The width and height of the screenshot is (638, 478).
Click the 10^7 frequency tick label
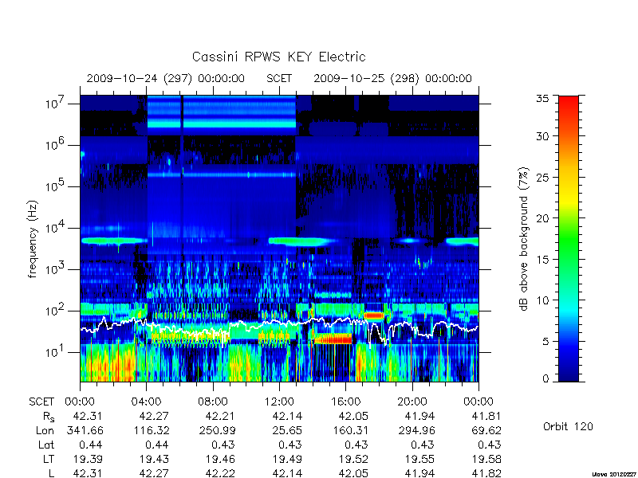pos(56,104)
